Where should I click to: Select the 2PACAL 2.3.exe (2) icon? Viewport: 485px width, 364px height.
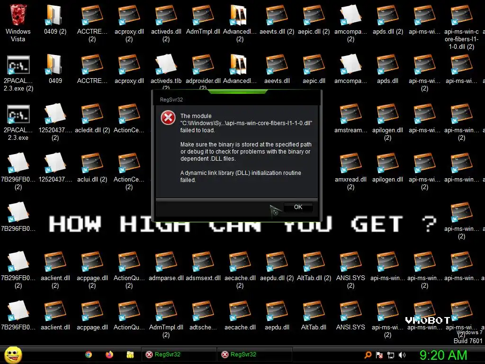pyautogui.click(x=18, y=73)
